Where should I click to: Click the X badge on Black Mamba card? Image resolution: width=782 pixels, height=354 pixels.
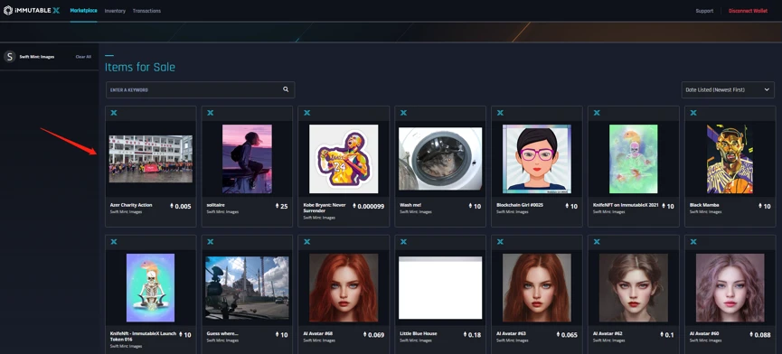[x=693, y=113]
